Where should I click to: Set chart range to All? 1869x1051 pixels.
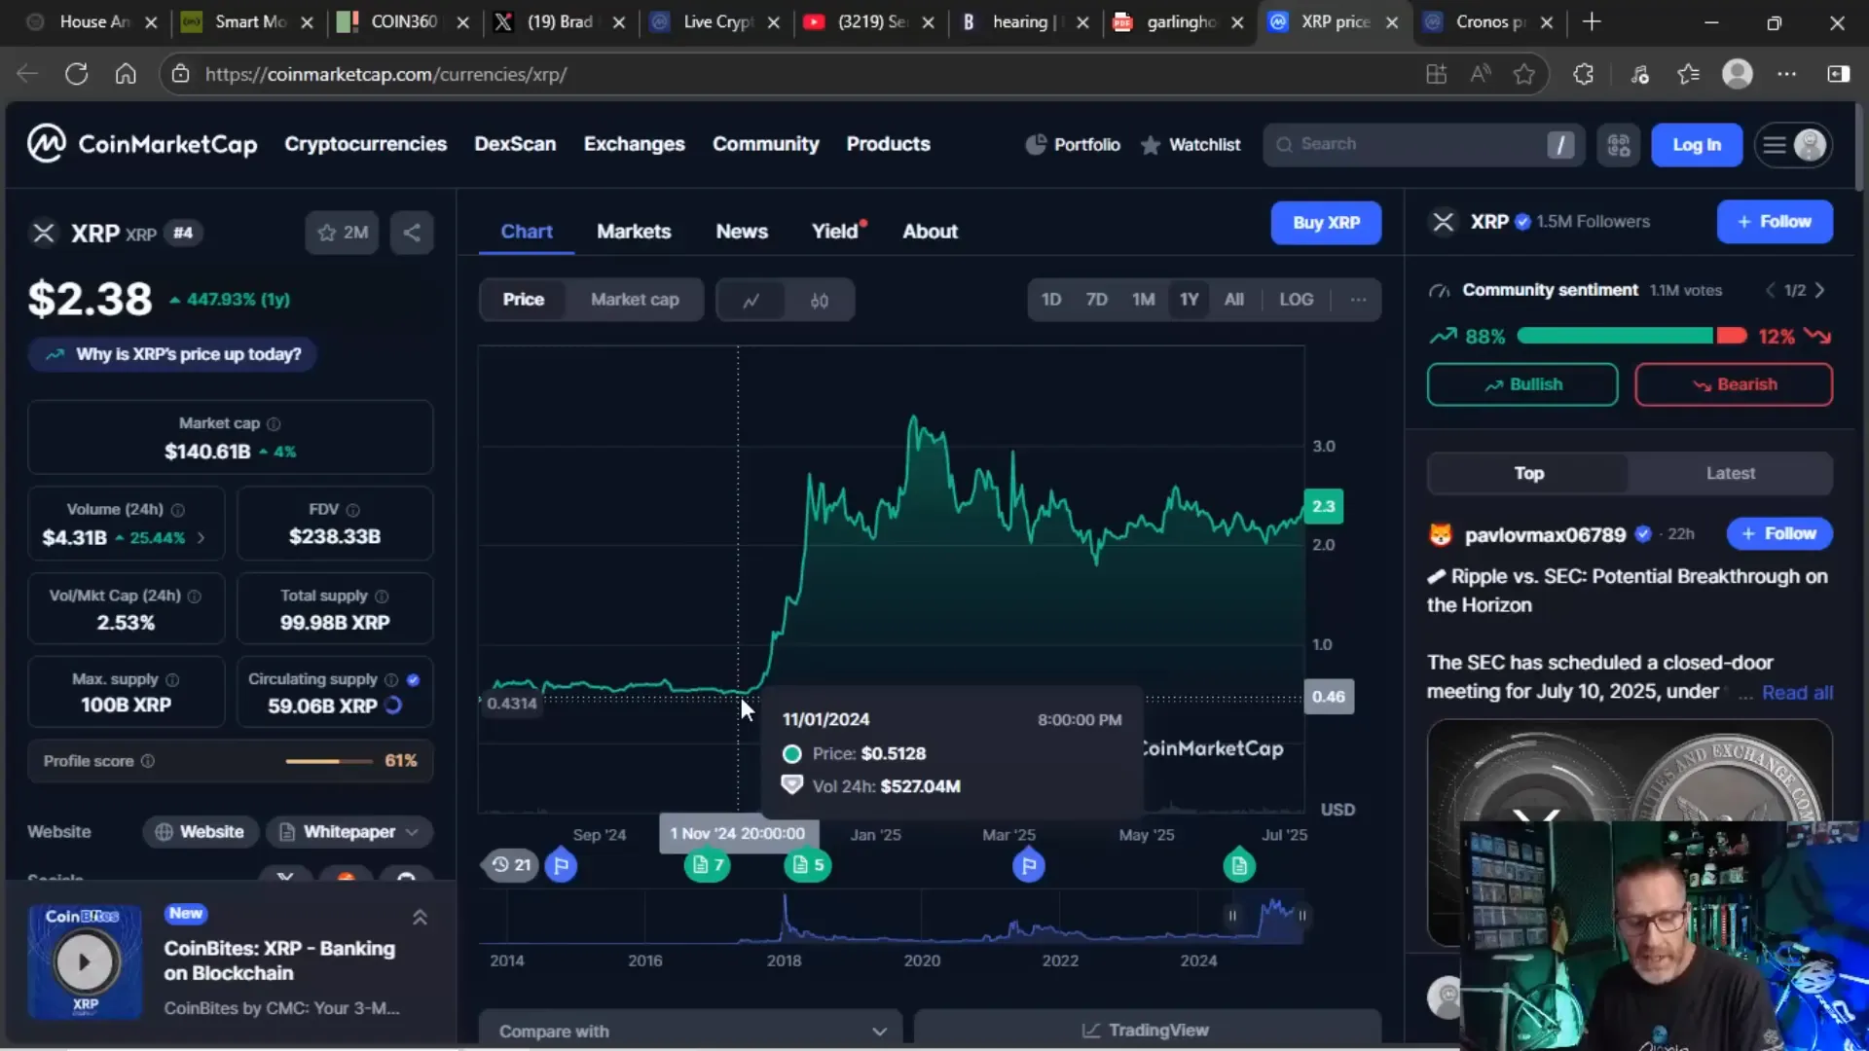tap(1233, 300)
